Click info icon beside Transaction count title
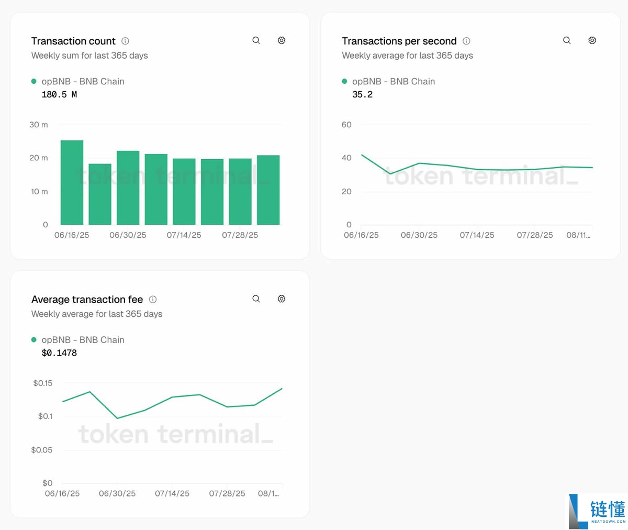Viewport: 628px width, 530px height. point(125,41)
